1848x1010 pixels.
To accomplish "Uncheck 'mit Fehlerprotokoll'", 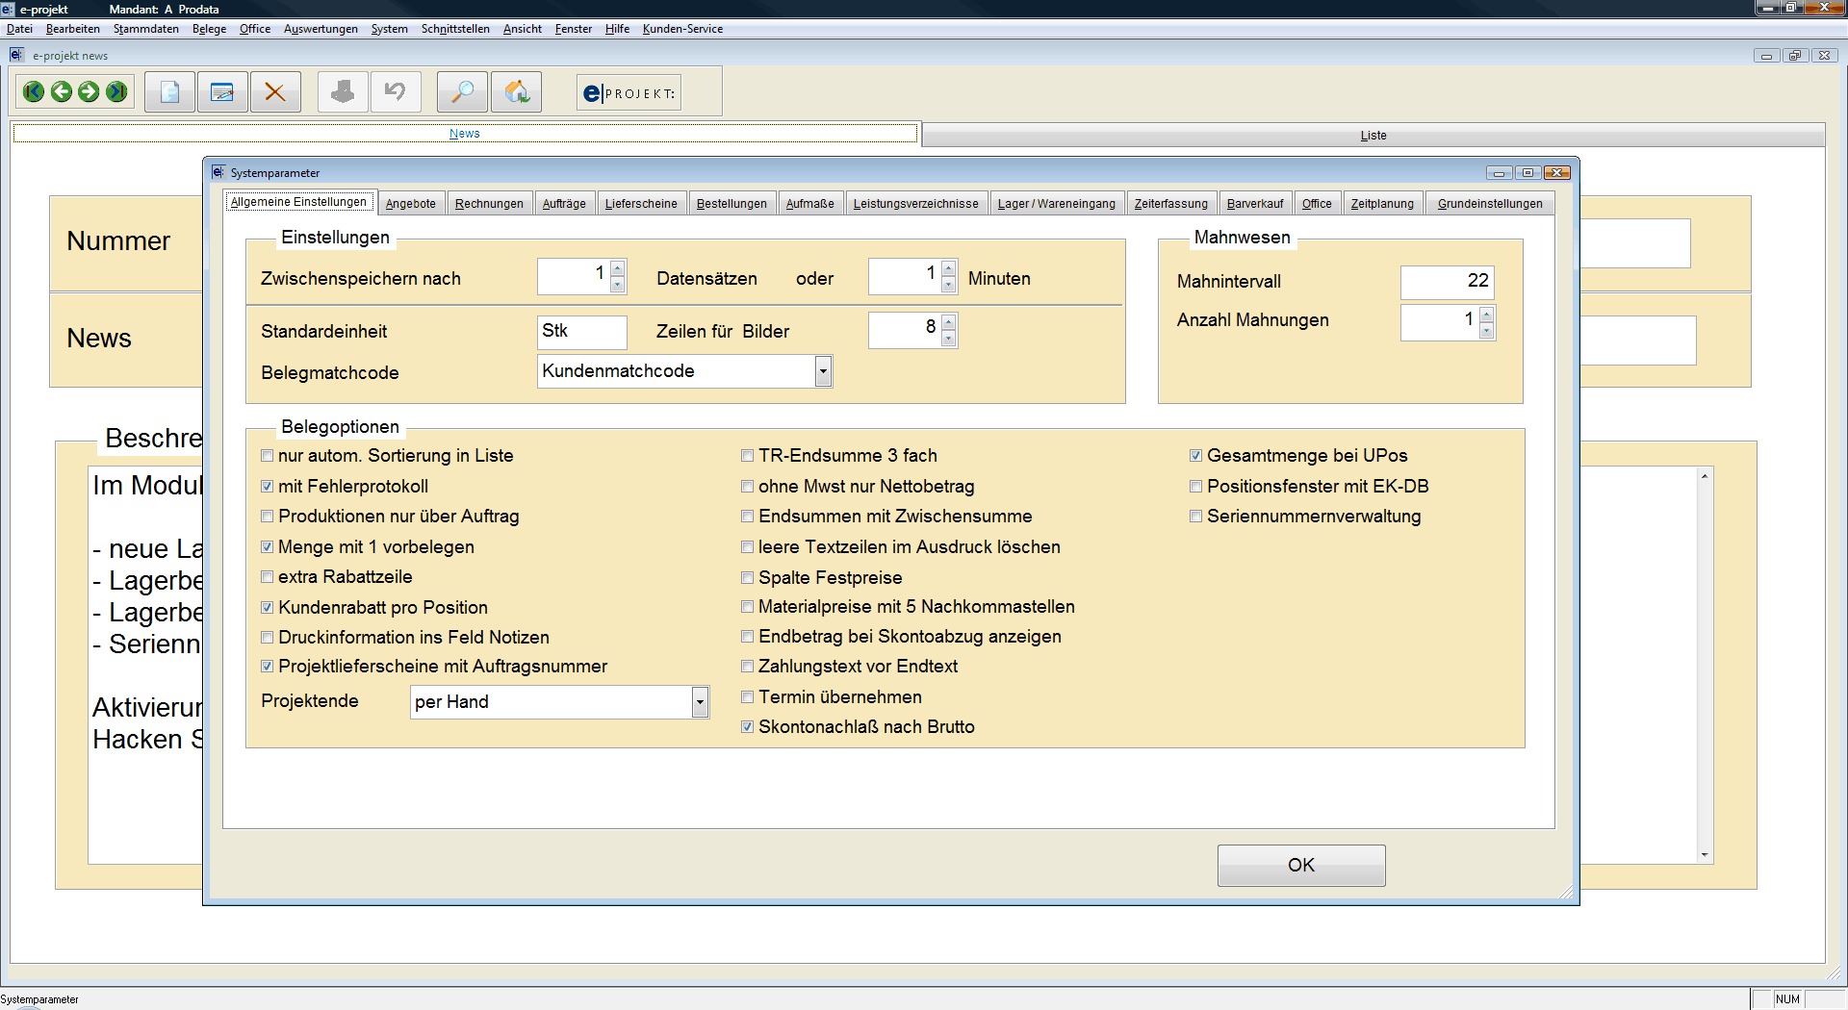I will point(268,487).
